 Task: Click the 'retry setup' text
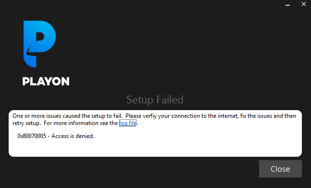(26, 123)
